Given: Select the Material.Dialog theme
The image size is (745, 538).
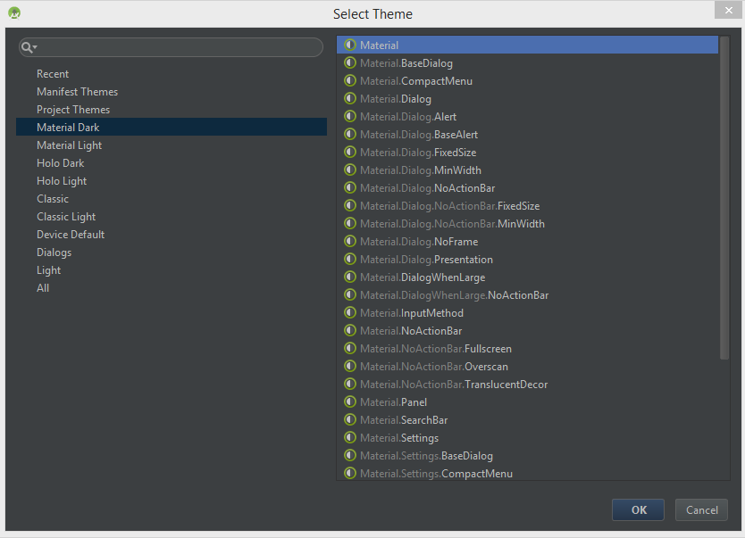Looking at the screenshot, I should 396,99.
